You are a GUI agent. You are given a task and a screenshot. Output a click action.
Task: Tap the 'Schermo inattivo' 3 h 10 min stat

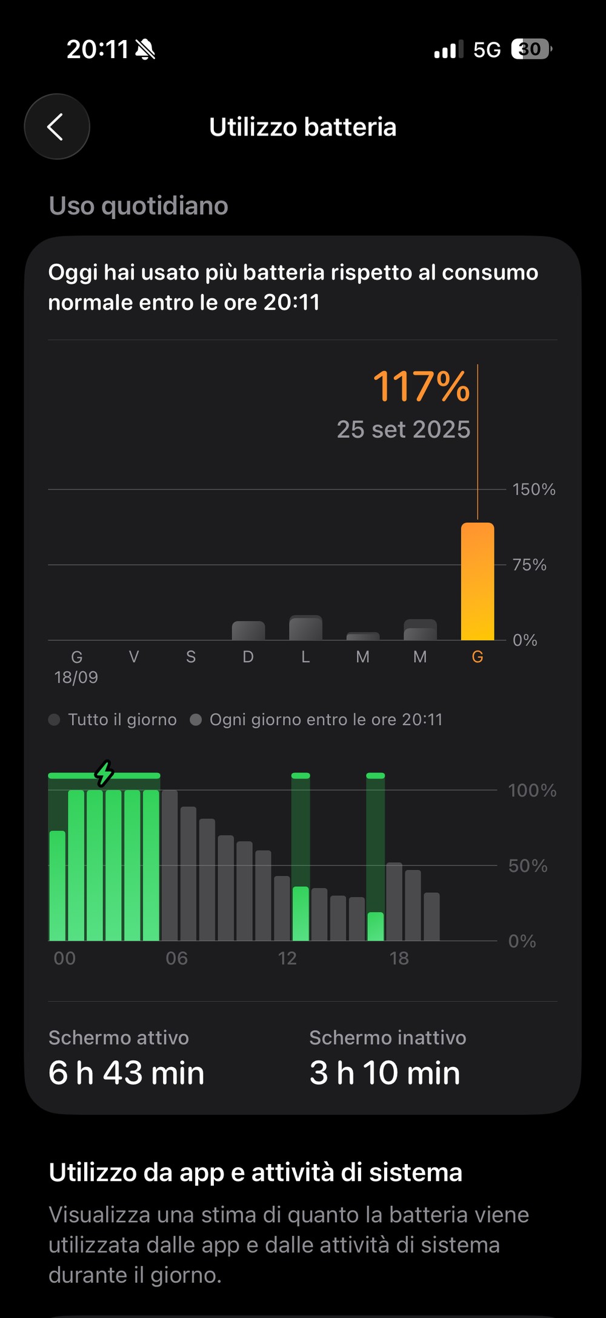[x=387, y=1059]
